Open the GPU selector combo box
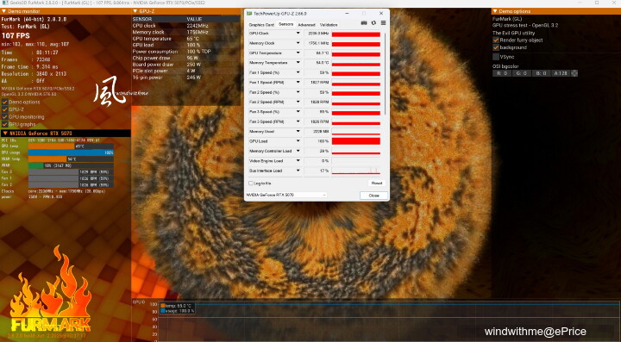 286,195
